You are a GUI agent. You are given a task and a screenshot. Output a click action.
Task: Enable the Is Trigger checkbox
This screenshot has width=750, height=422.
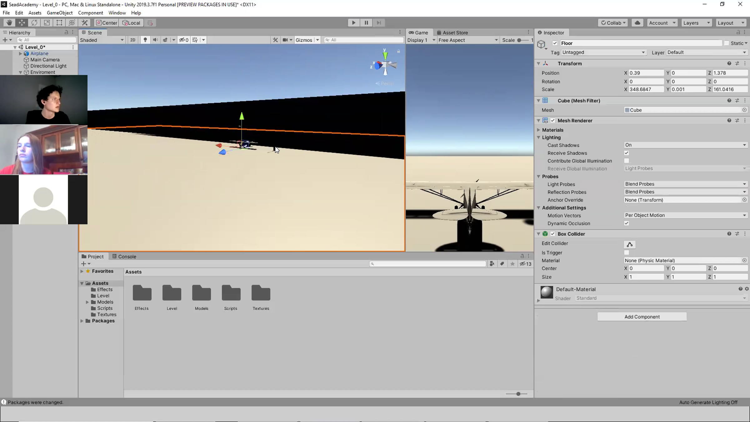click(627, 253)
